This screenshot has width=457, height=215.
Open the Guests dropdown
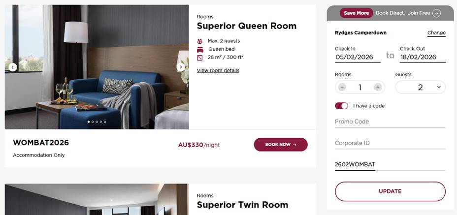point(420,87)
